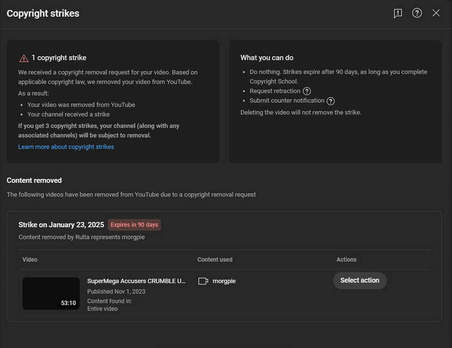This screenshot has height=348, width=452.
Task: Click the send feedback icon
Action: point(398,13)
